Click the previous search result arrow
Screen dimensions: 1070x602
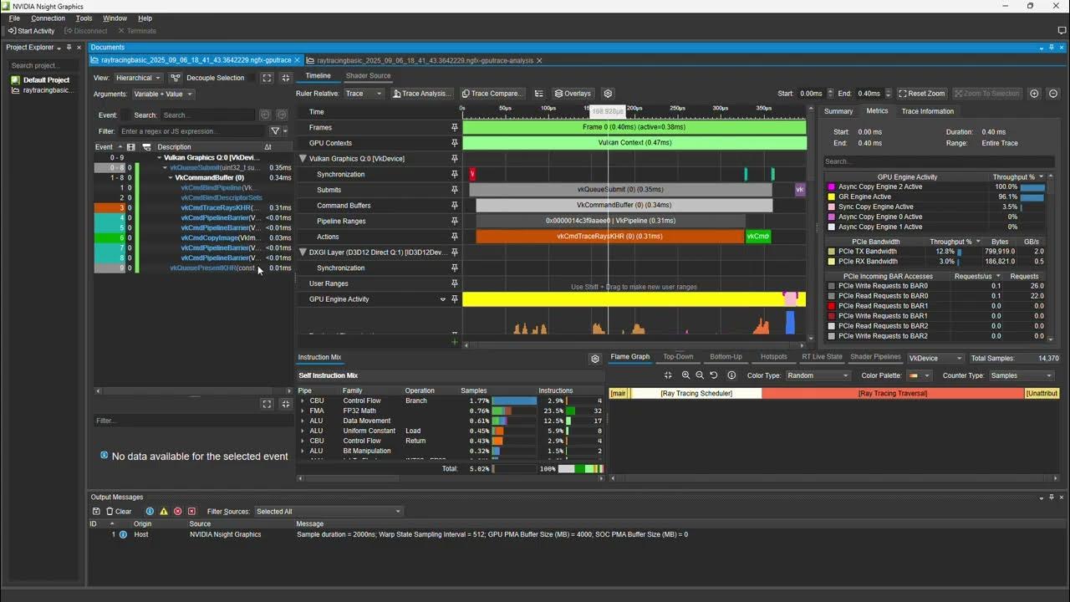[265, 115]
